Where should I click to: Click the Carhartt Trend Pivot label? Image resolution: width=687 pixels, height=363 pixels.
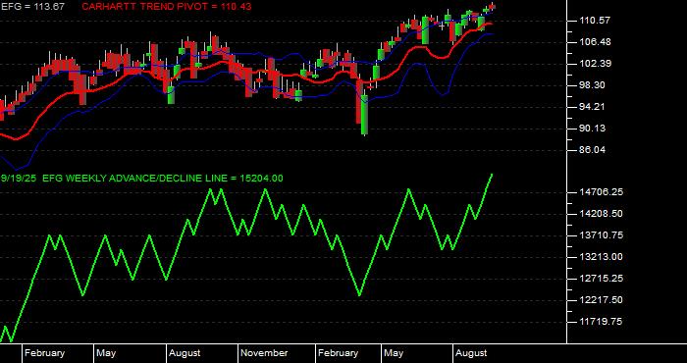(167, 7)
